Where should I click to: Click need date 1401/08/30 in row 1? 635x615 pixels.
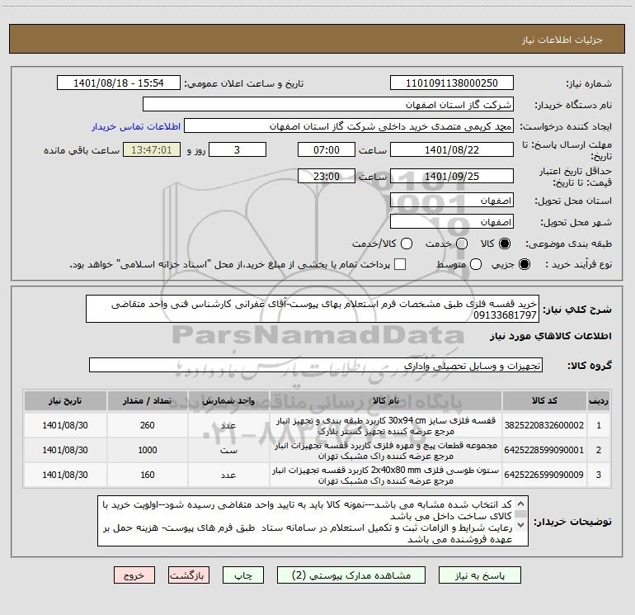pyautogui.click(x=65, y=425)
